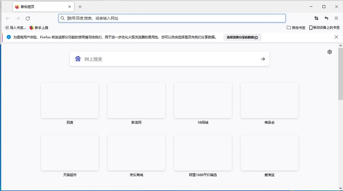
Task: Submit search with the arrow button
Action: [x=263, y=59]
